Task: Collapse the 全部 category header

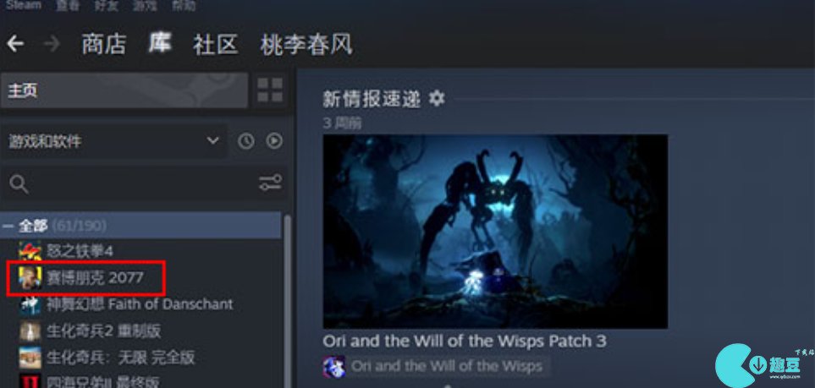Action: click(x=140, y=226)
